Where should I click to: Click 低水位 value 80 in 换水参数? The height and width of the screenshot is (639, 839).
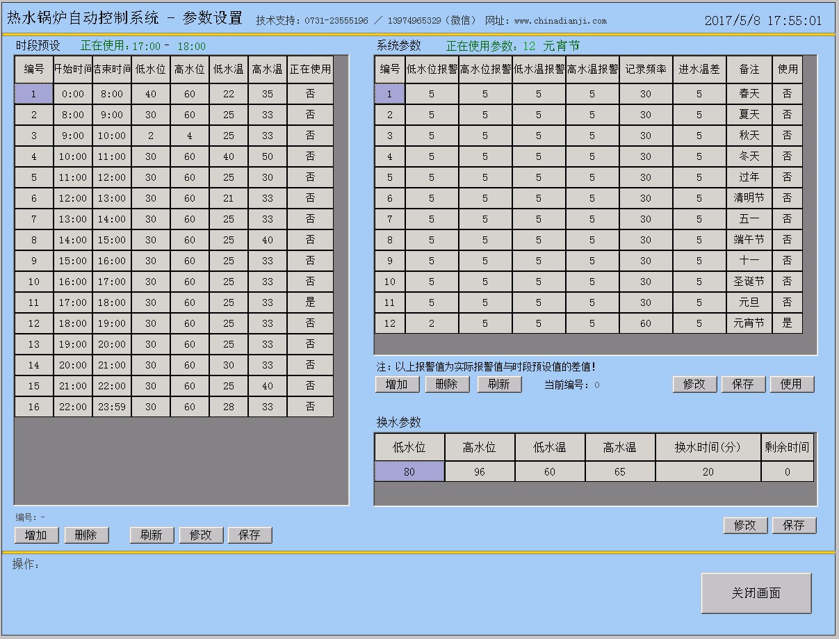coord(409,471)
